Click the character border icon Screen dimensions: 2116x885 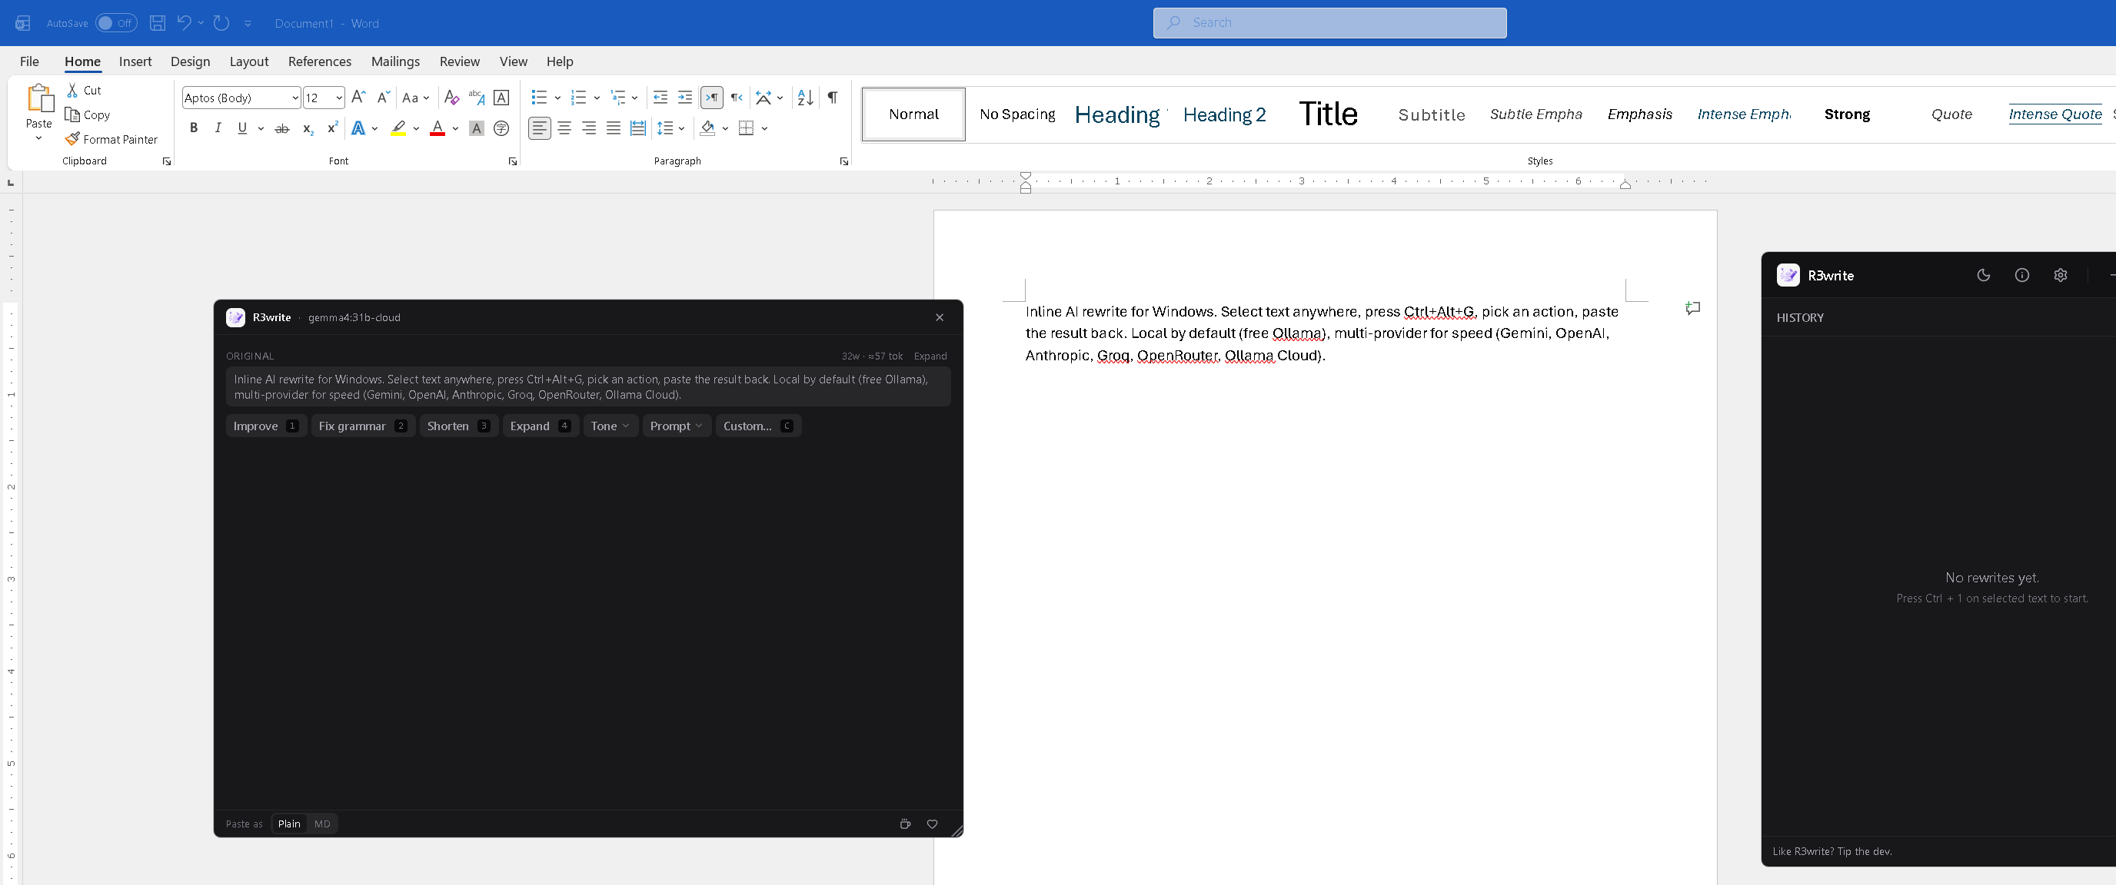coord(501,98)
